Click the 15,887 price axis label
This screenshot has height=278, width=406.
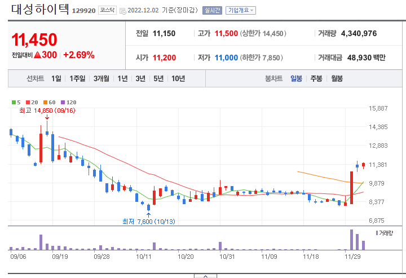tap(378, 108)
